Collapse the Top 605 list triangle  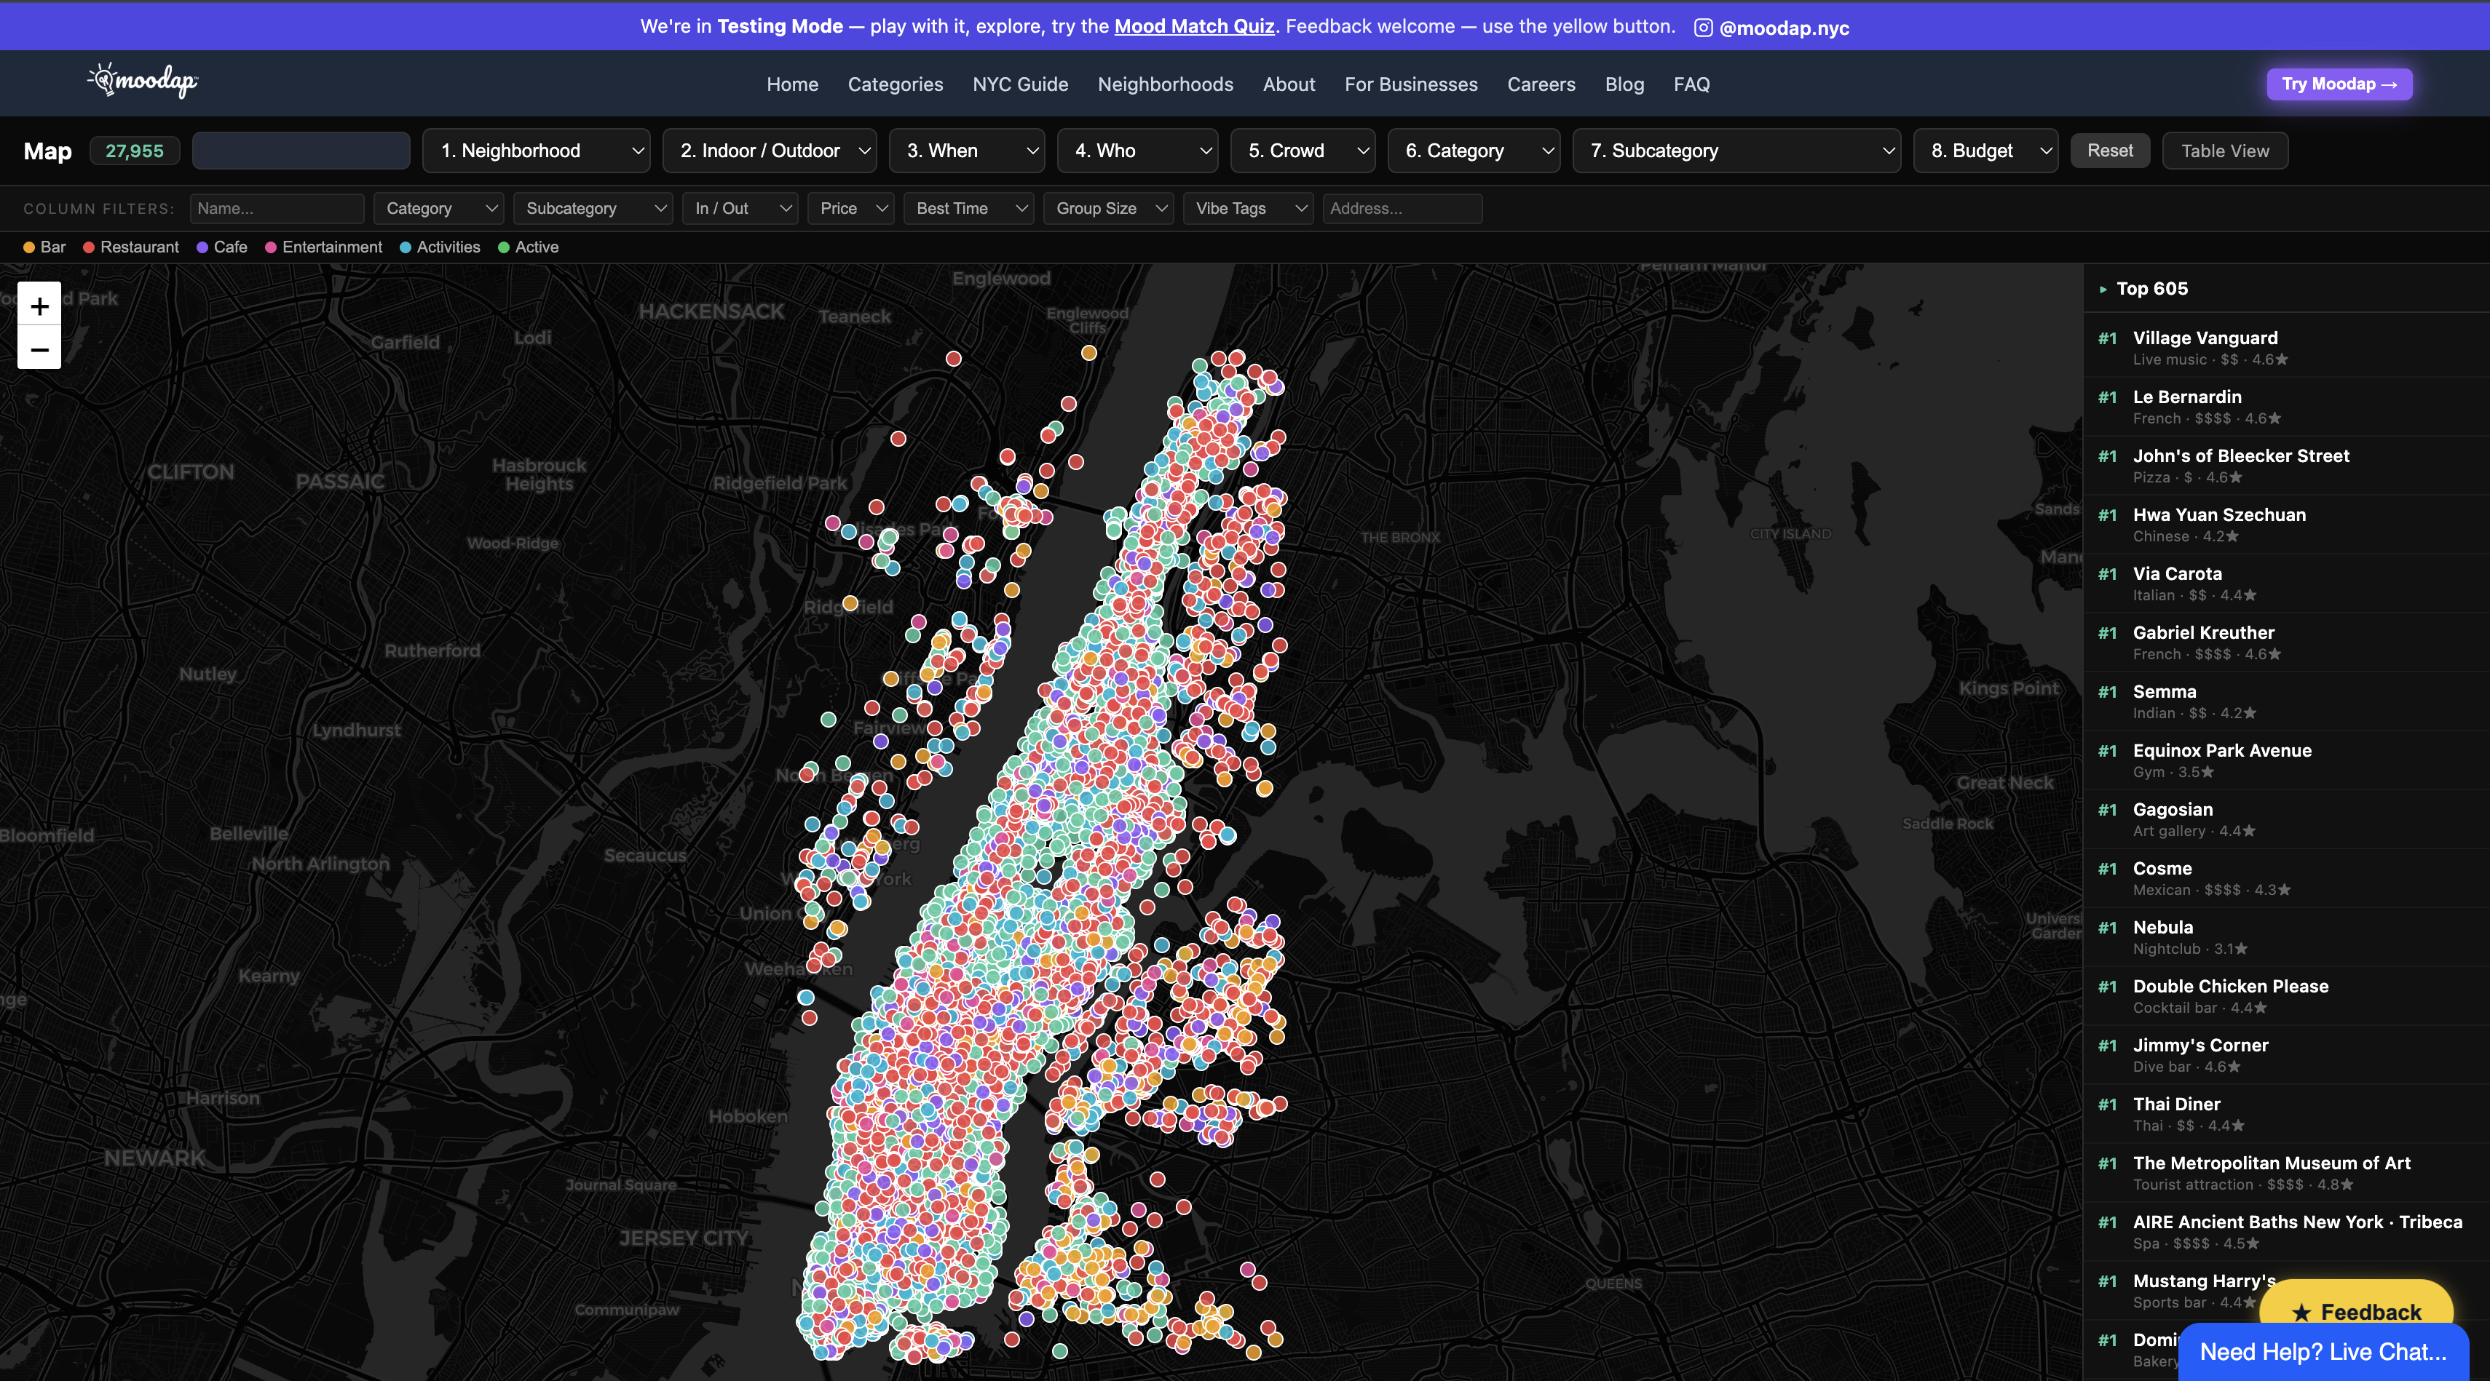pos(2103,289)
